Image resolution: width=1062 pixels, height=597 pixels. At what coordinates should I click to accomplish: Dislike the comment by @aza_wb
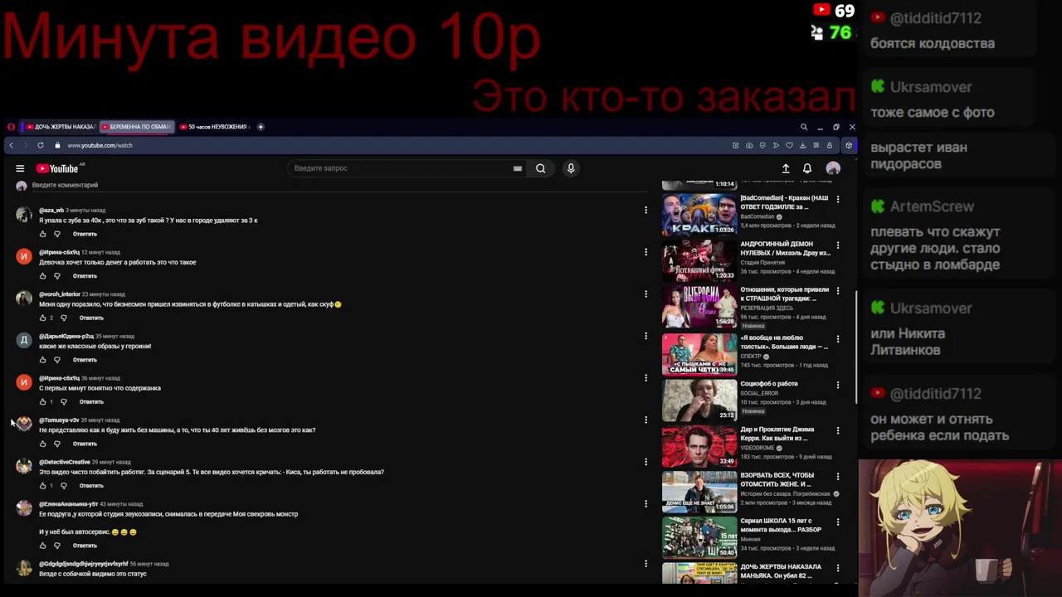coord(57,234)
